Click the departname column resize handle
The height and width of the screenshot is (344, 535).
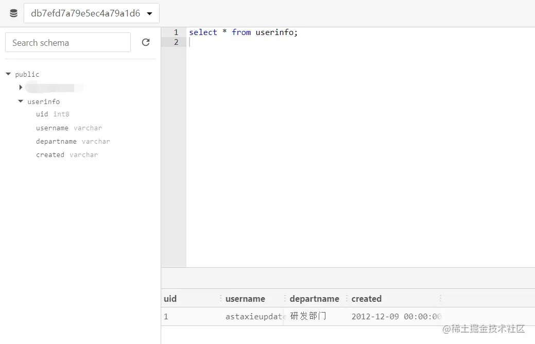coord(347,299)
